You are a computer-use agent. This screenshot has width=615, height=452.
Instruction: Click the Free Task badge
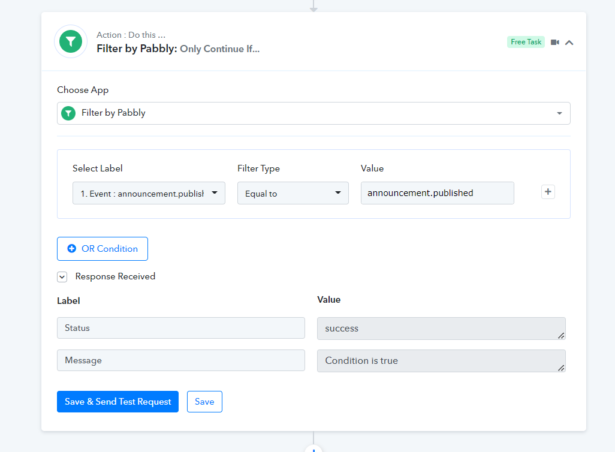(x=526, y=42)
